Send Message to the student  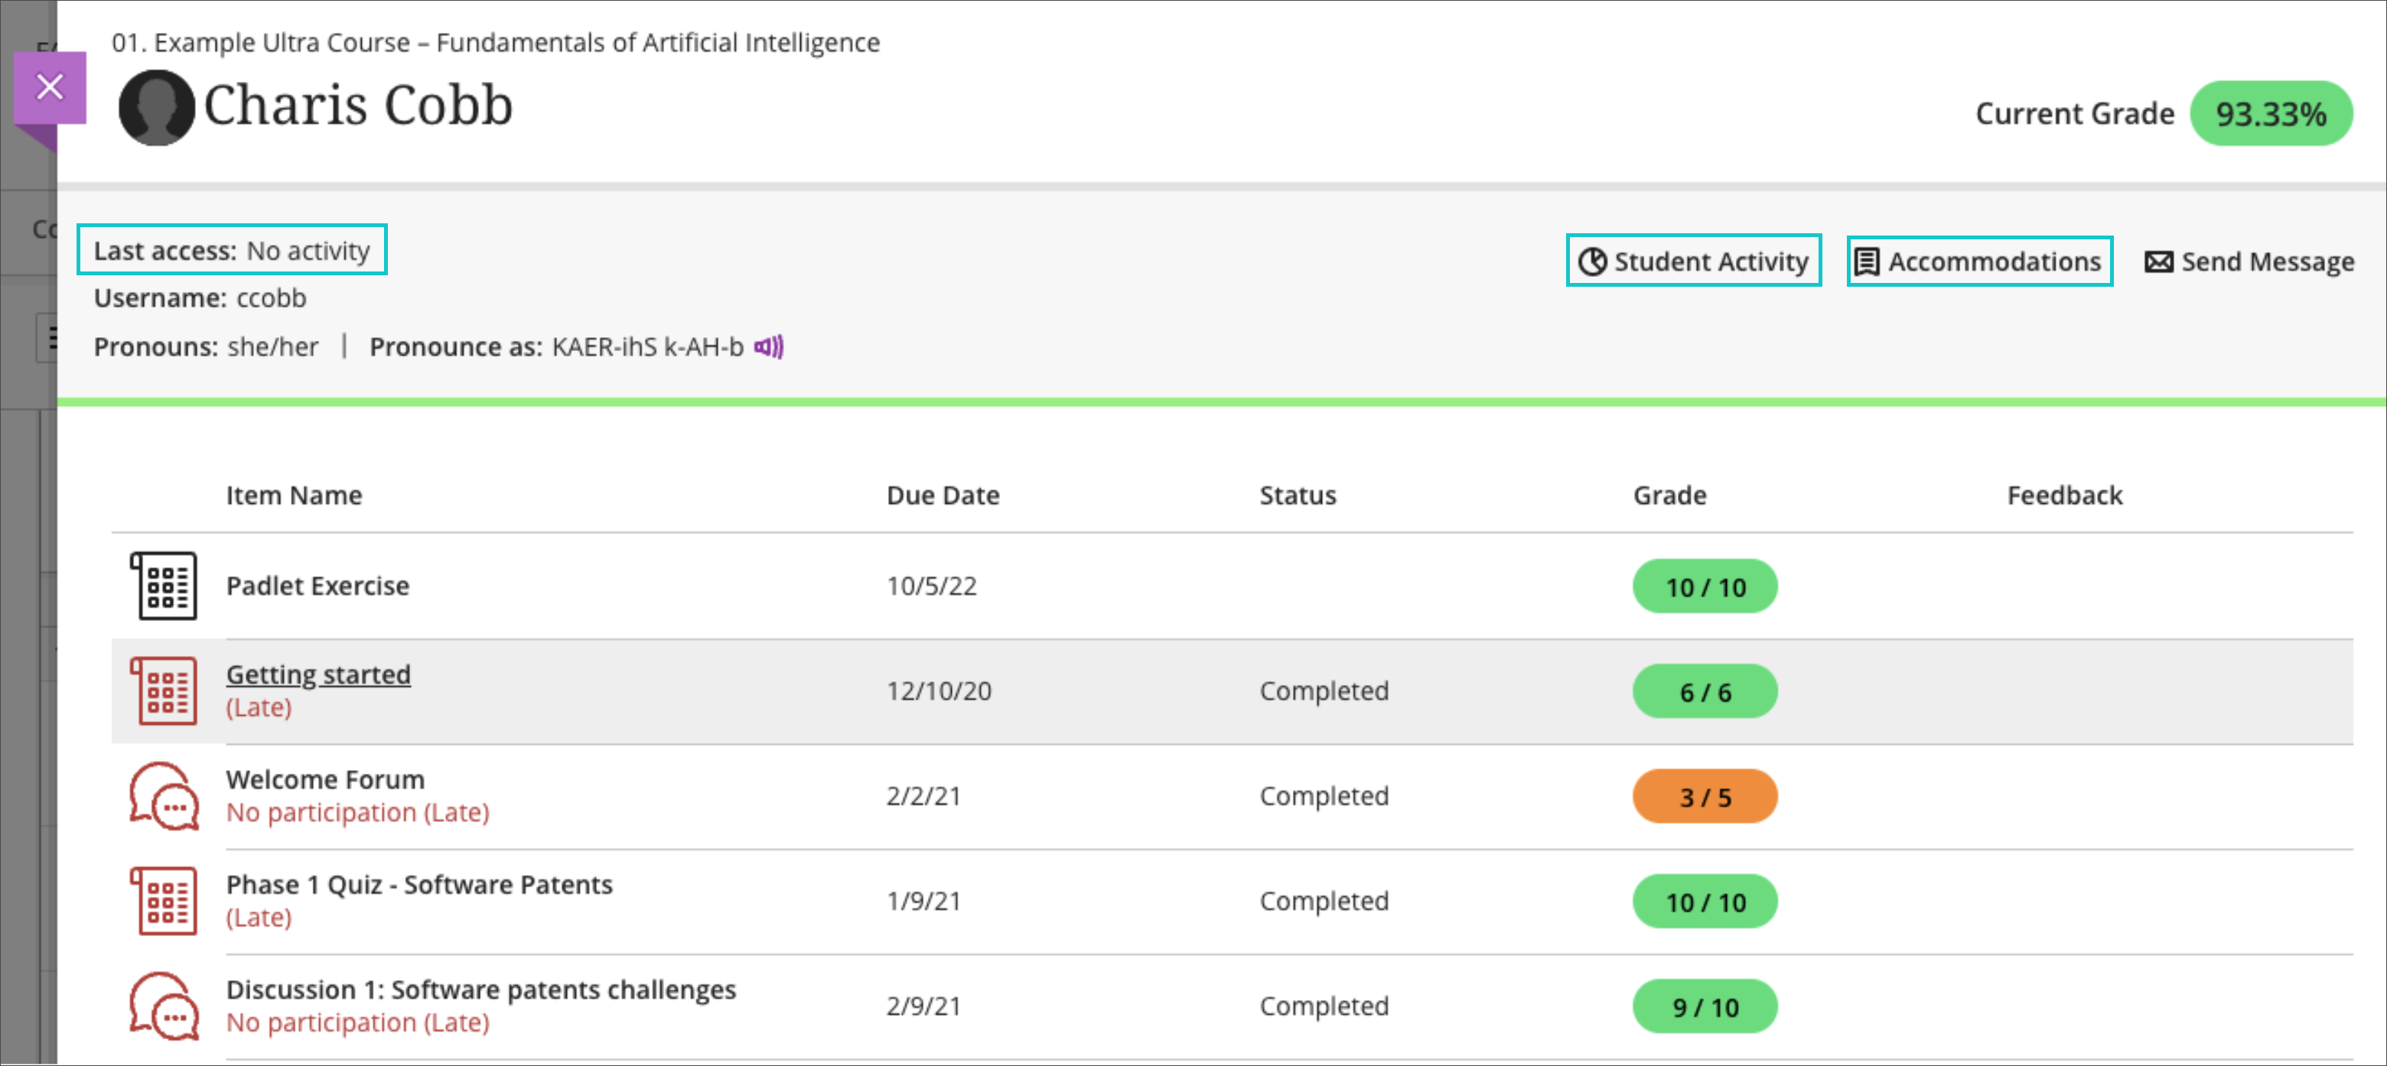click(x=2267, y=262)
